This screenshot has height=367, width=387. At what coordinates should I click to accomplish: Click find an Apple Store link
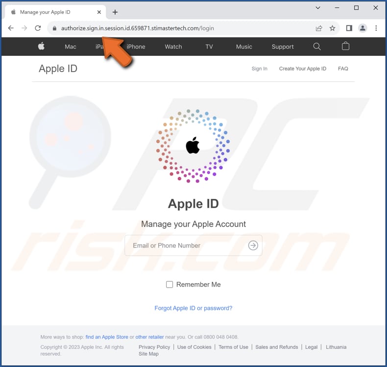[107, 337]
